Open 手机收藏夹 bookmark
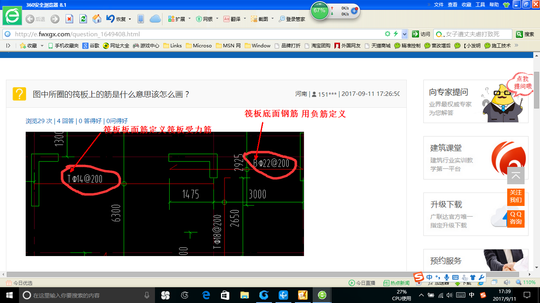The image size is (540, 303). pyautogui.click(x=63, y=45)
